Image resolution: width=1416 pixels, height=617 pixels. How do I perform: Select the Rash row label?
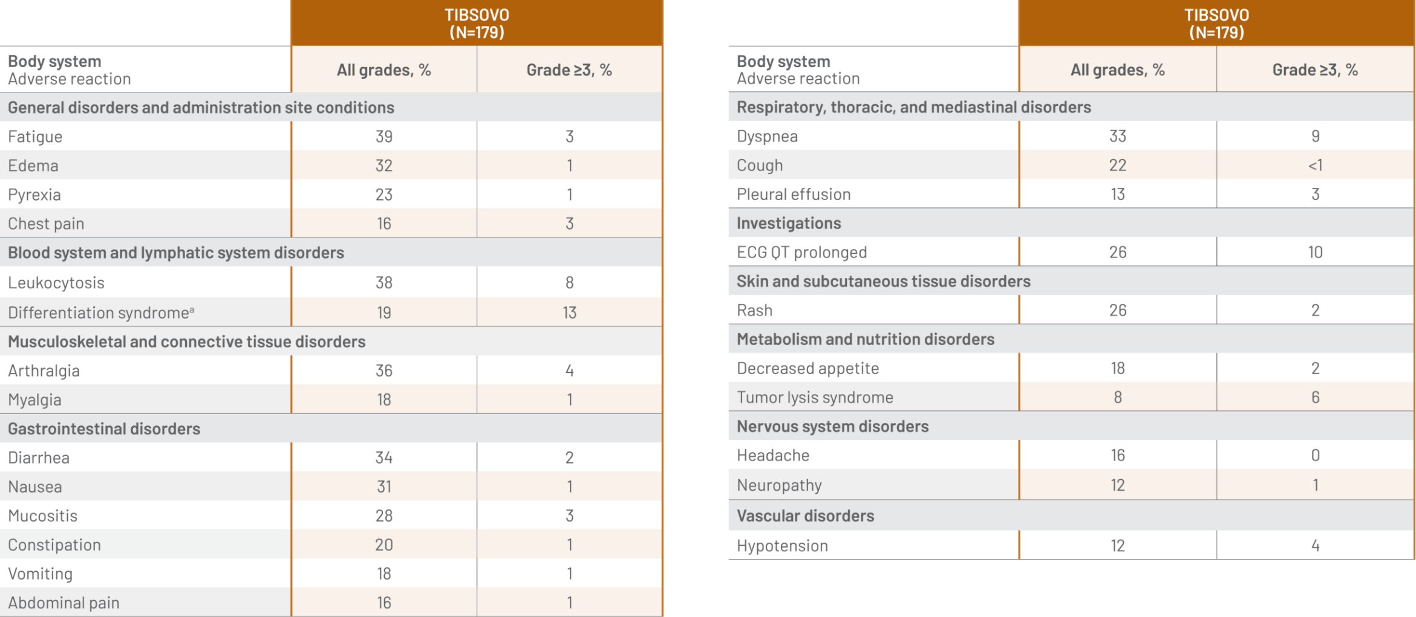pos(754,310)
